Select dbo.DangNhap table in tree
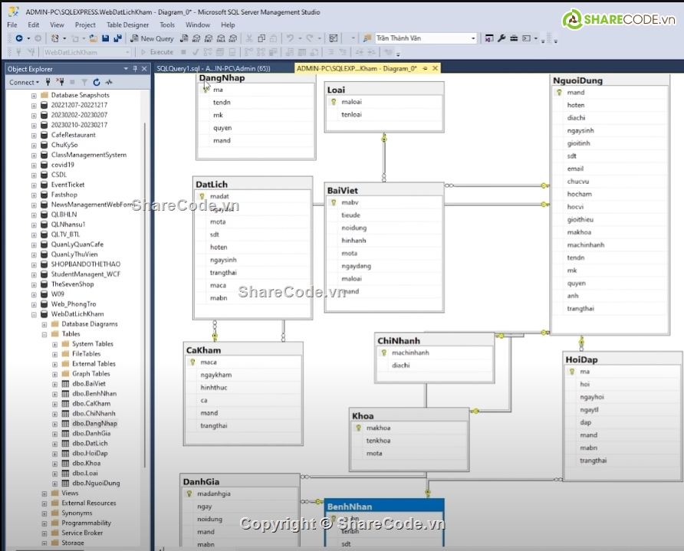 tap(94, 423)
